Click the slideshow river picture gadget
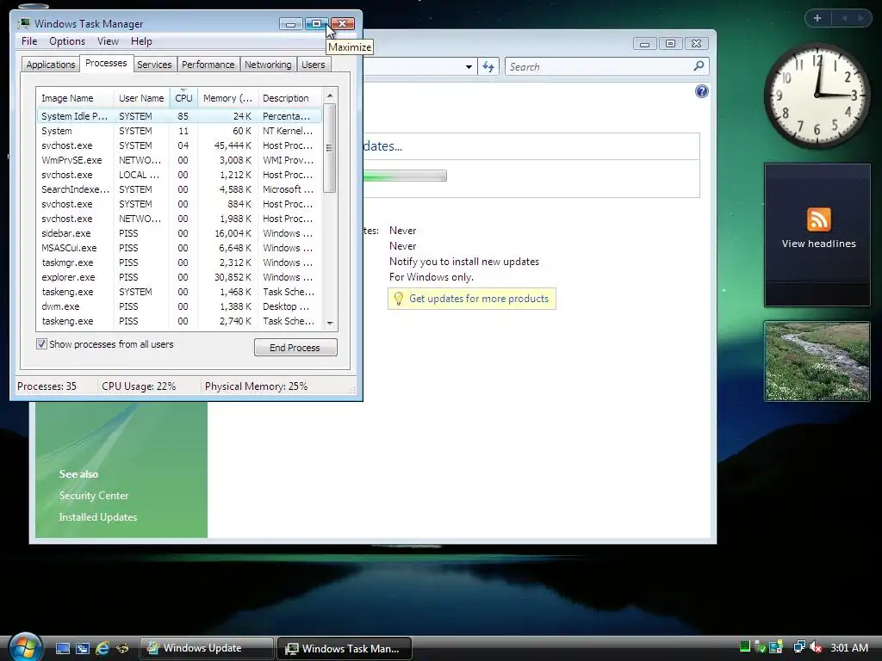The width and height of the screenshot is (882, 661). (817, 361)
